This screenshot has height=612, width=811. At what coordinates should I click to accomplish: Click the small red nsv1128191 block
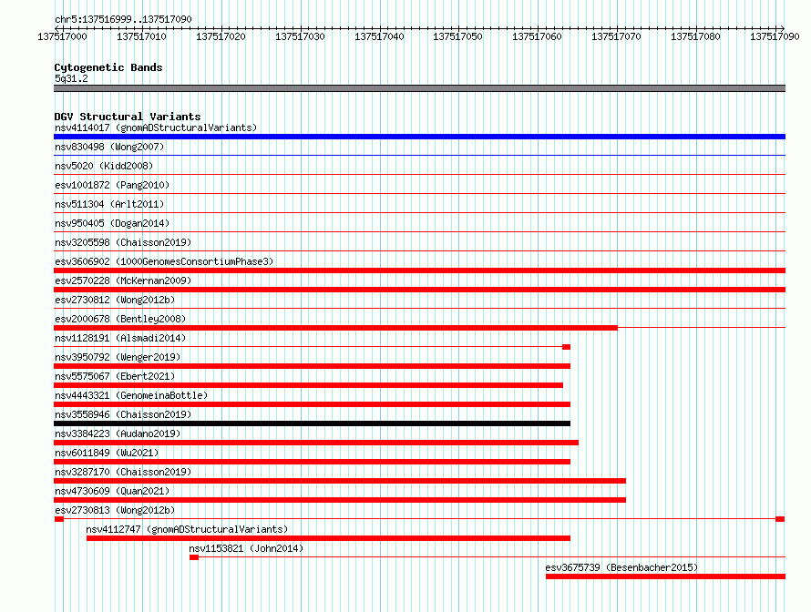point(567,347)
